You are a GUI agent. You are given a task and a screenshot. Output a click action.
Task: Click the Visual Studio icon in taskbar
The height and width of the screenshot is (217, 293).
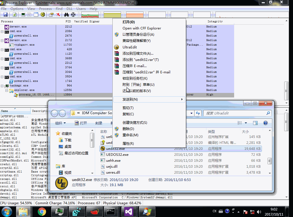click(x=129, y=212)
